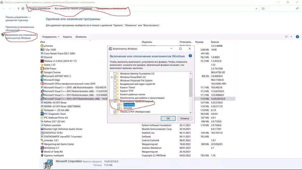Click Удалить in the toolbar
The width and height of the screenshot is (302, 170).
point(67,37)
